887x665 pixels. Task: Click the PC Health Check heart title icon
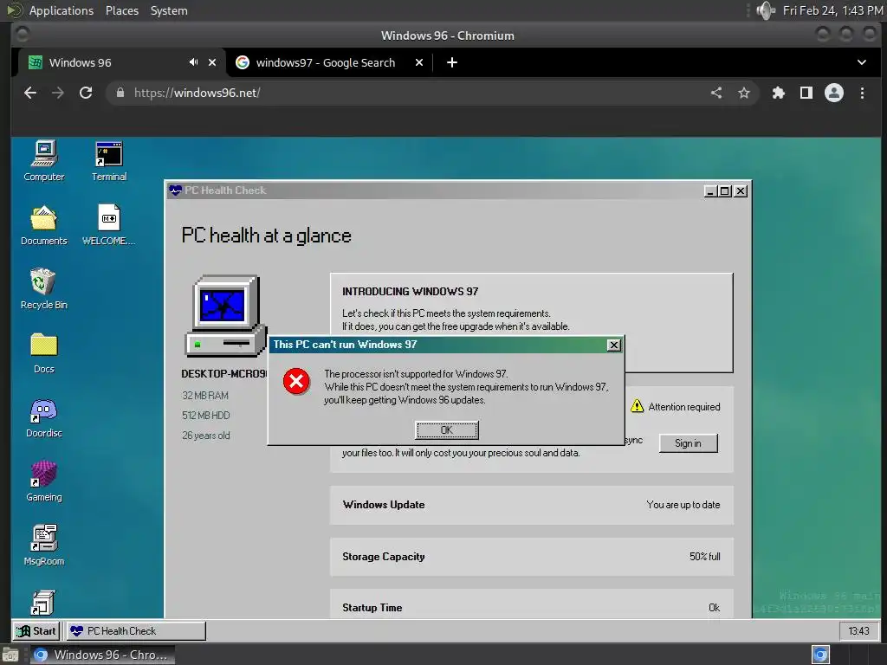coord(175,190)
